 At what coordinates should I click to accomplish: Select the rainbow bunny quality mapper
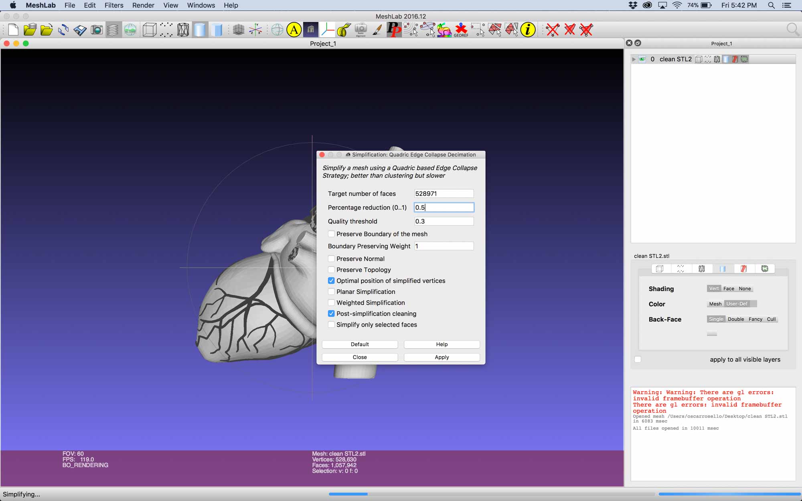(444, 30)
